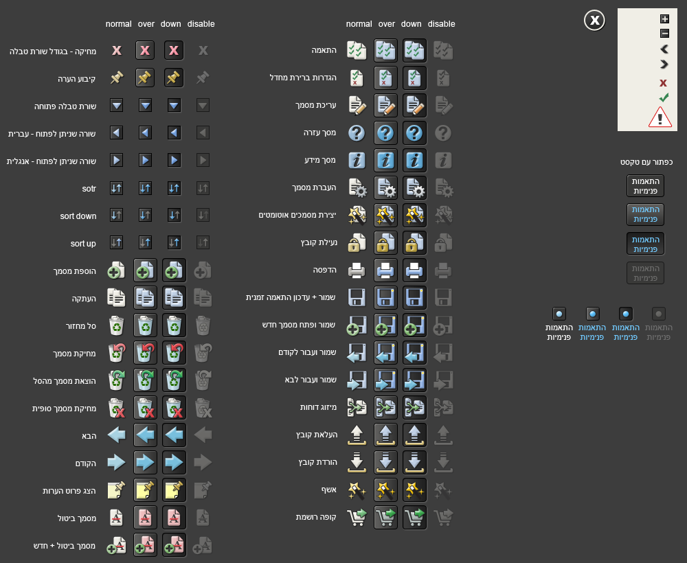Click the normal-state light blue left arrow (הבא)
The height and width of the screenshot is (563, 687).
(117, 435)
